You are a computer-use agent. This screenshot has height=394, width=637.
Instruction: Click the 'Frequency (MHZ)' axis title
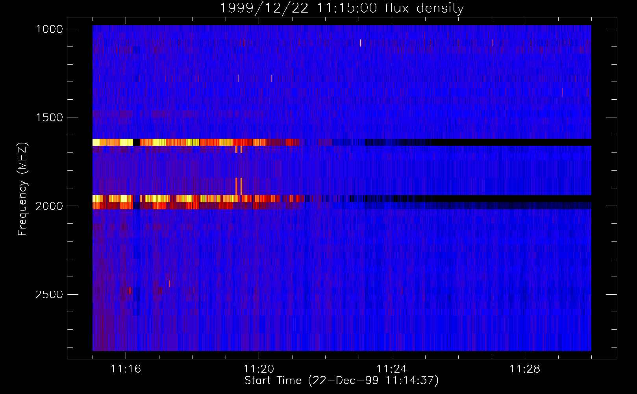23,189
